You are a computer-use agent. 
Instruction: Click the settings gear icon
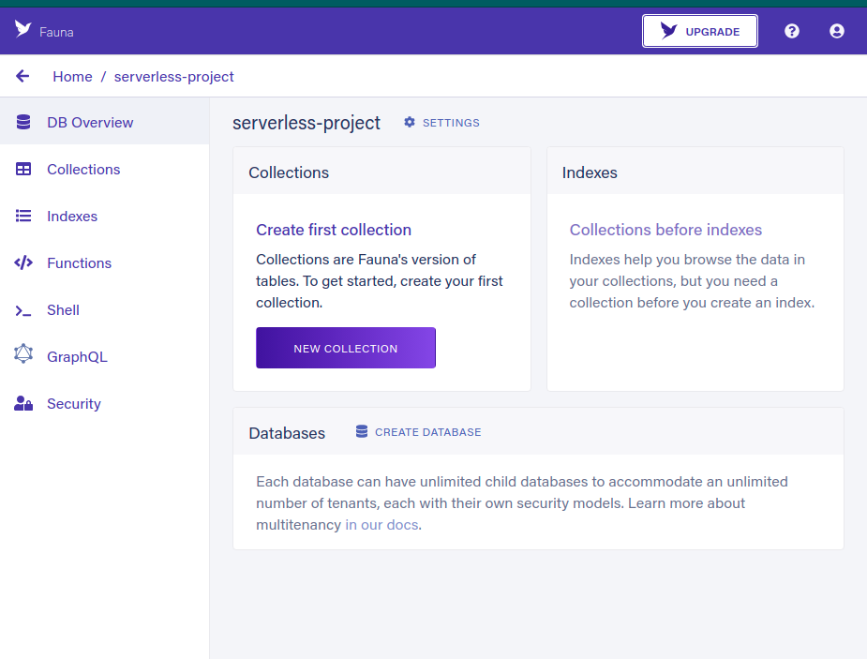point(410,123)
